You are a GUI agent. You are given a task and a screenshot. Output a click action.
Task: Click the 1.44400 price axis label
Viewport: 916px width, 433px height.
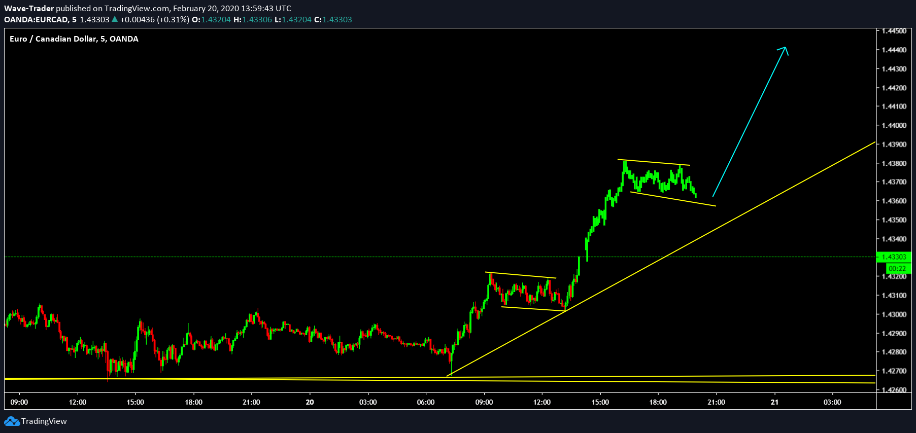pyautogui.click(x=894, y=50)
